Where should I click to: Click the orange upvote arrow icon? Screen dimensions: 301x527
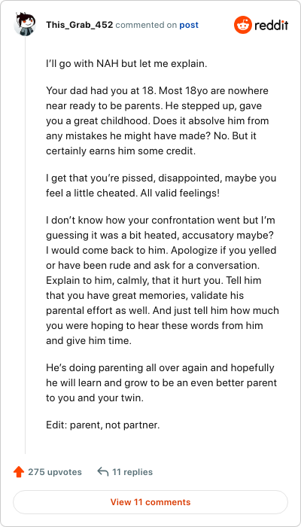[x=19, y=472]
